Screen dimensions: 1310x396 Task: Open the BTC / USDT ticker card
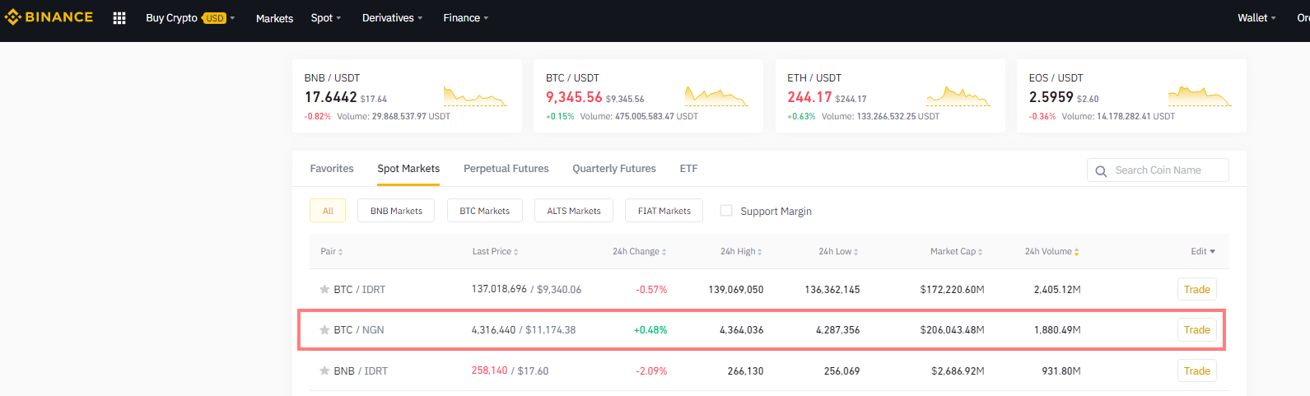649,96
